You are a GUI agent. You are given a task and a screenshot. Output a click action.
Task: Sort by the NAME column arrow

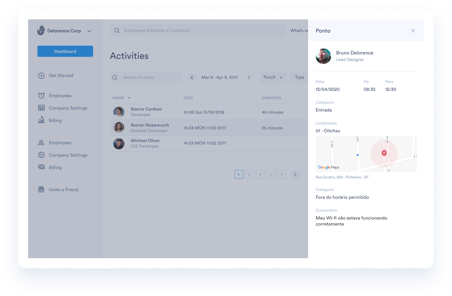[129, 98]
